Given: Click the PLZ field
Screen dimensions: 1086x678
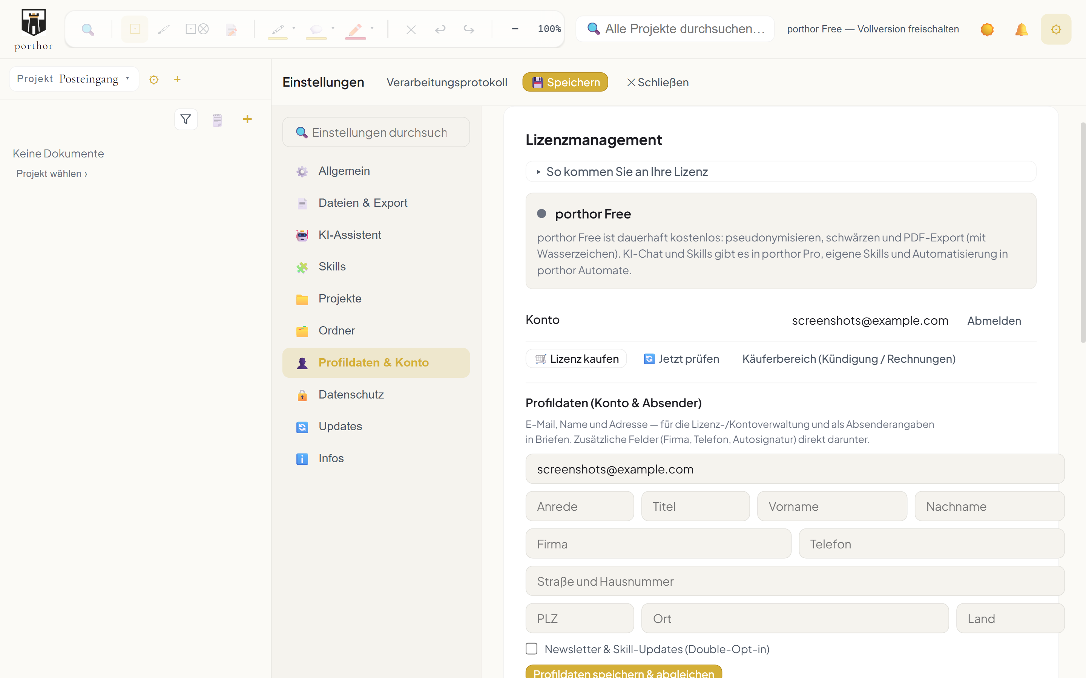Looking at the screenshot, I should point(580,618).
